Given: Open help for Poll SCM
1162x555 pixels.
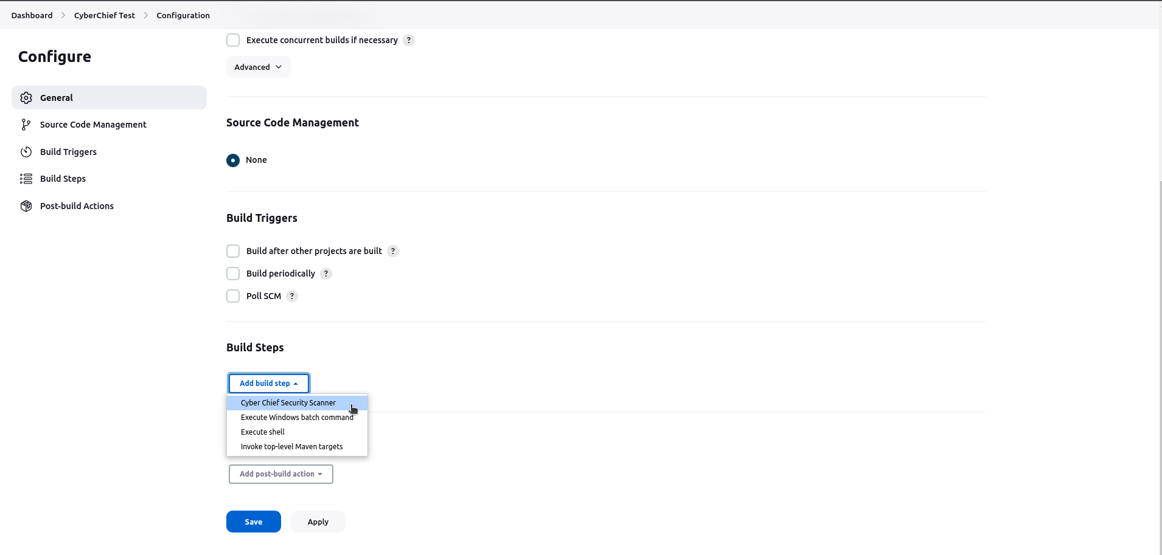Looking at the screenshot, I should [x=292, y=296].
